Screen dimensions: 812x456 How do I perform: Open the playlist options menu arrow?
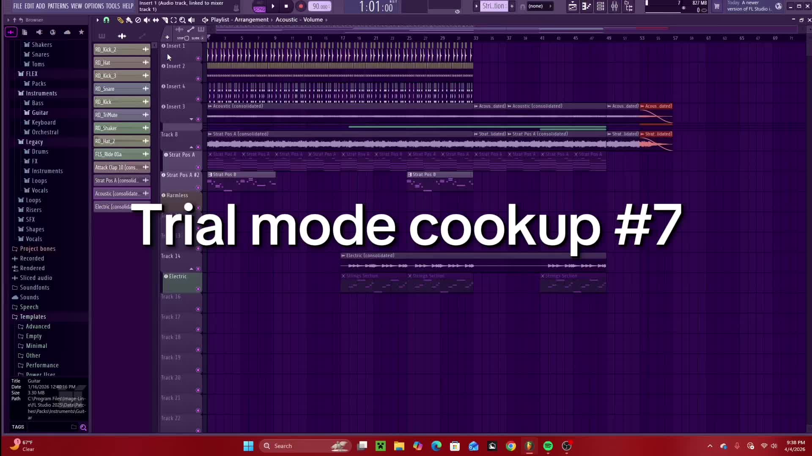[x=97, y=20]
